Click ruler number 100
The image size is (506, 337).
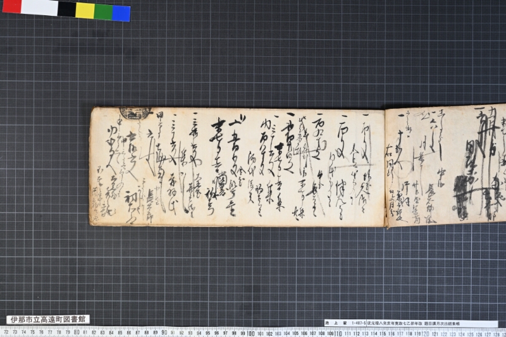(x=250, y=333)
